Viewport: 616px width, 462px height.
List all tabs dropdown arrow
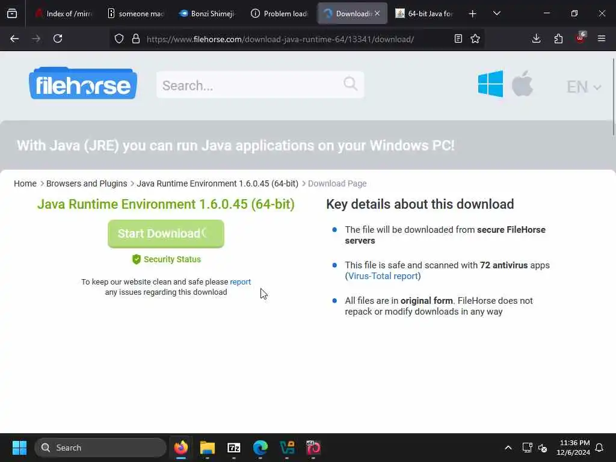point(496,14)
